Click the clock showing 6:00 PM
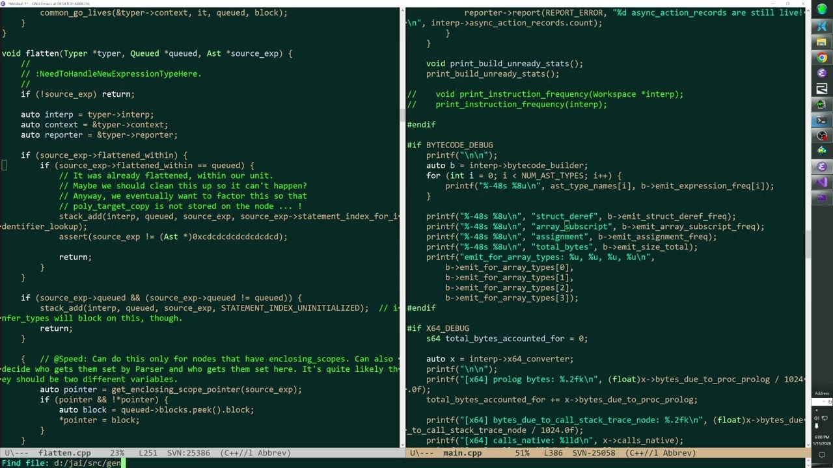Viewport: 833px width, 468px height. (x=822, y=437)
